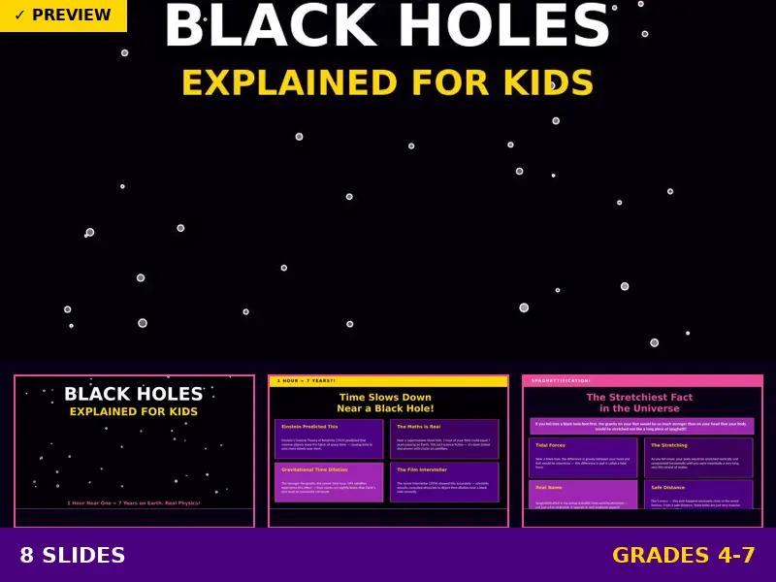Viewport: 776px width, 582px height.
Task: Click the 1 HOUR = 7 YEARS?! banner
Action: pyautogui.click(x=388, y=381)
